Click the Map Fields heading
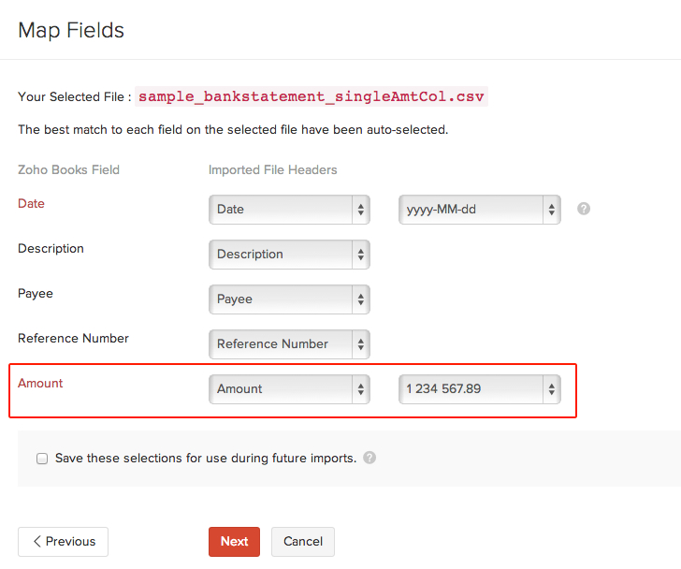Image resolution: width=681 pixels, height=569 pixels. click(x=71, y=30)
